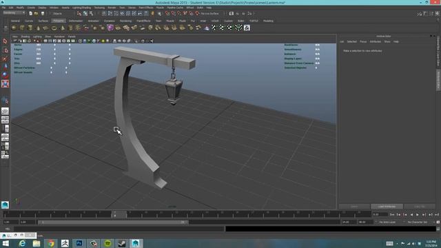Activate the Rotate tool
The image size is (441, 248).
click(5, 75)
